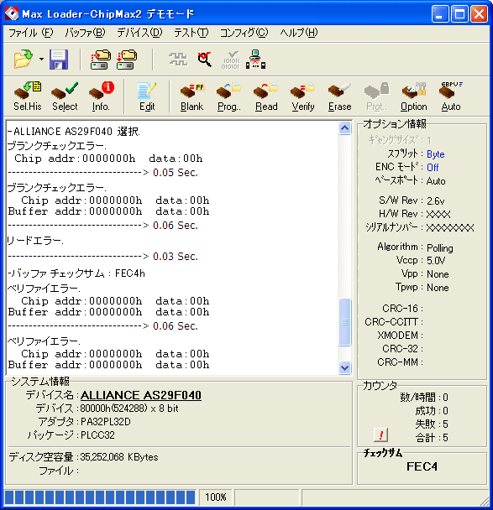
Task: Click the Vccp 5.0V value
Action: pyautogui.click(x=436, y=261)
